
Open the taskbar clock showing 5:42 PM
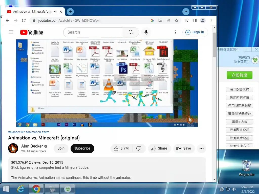coord(247,189)
